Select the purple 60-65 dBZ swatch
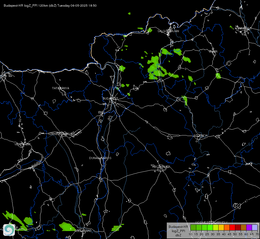Viewport: 260px width, 239px height. click(x=249, y=228)
